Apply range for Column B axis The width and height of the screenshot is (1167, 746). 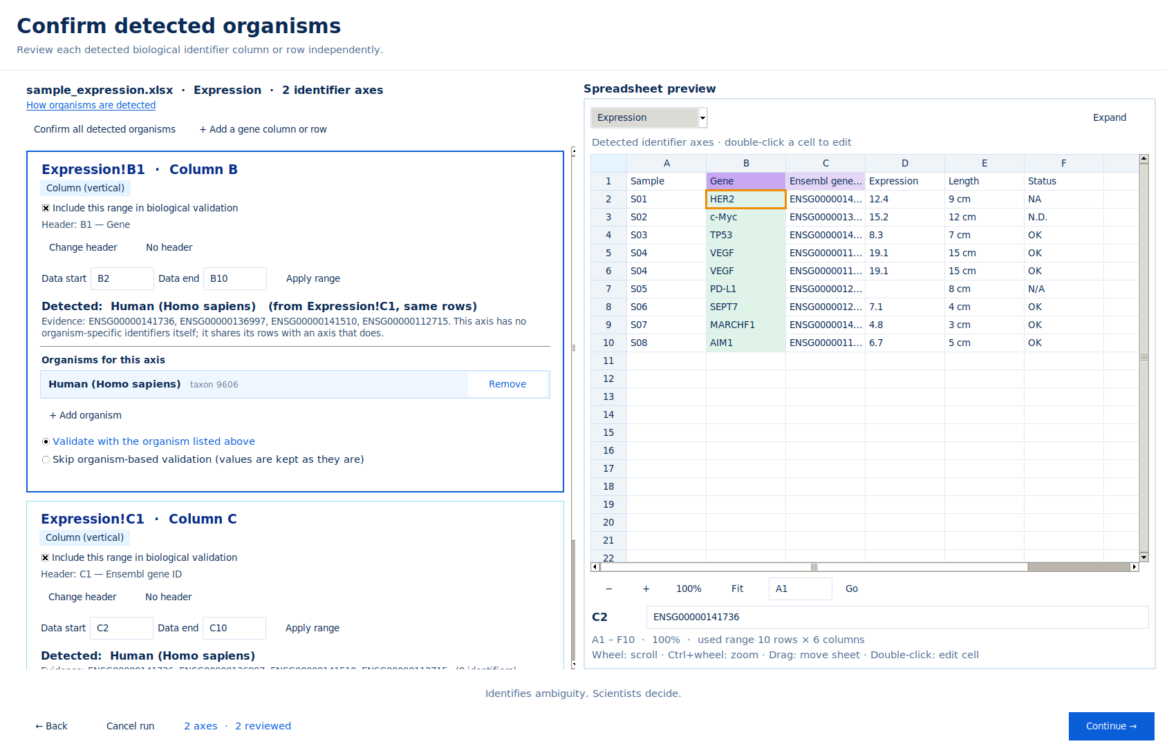tap(313, 278)
